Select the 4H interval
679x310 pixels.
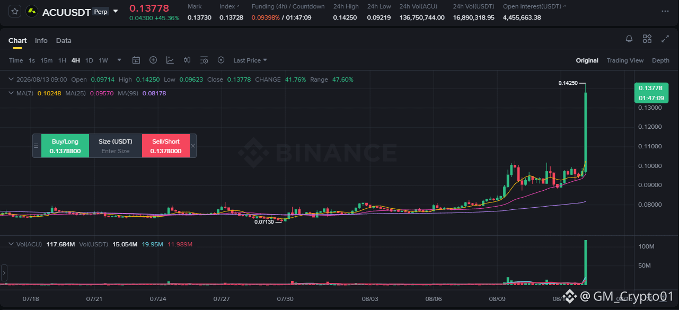[76, 60]
